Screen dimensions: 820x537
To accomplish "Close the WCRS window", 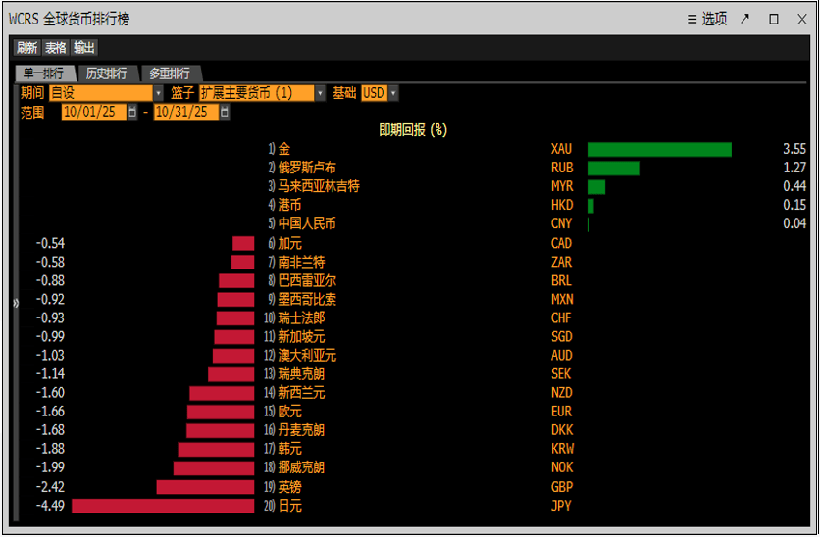I will (802, 20).
